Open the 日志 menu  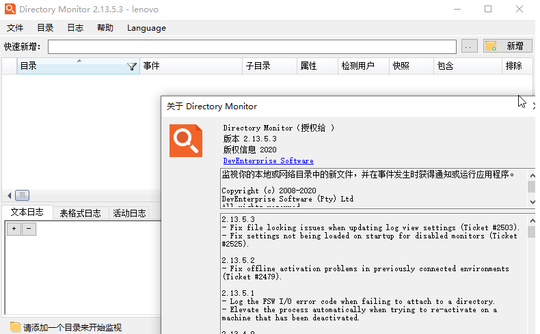[75, 28]
